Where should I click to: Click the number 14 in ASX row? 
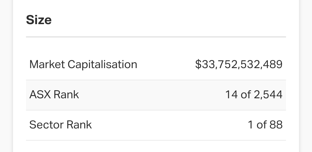231,95
